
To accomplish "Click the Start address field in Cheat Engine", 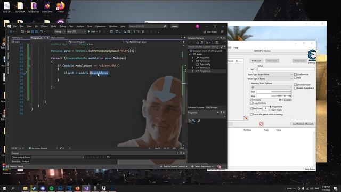I will point(274,92).
